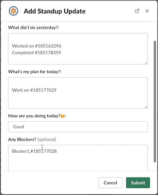Click into the Any Blockers text area
Image resolution: width=158 pixels, height=195 pixels.
tap(78, 158)
